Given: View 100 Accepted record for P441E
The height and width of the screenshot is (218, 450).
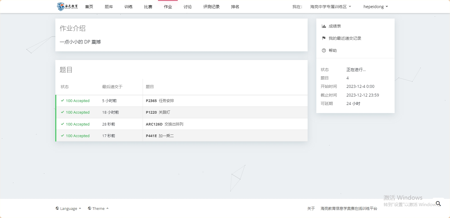Looking at the screenshot, I should pyautogui.click(x=77, y=136).
